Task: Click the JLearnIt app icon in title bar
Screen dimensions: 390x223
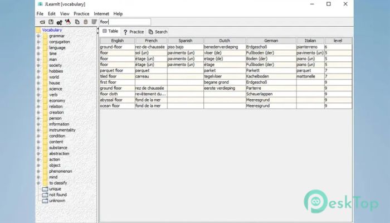Action: pyautogui.click(x=40, y=4)
